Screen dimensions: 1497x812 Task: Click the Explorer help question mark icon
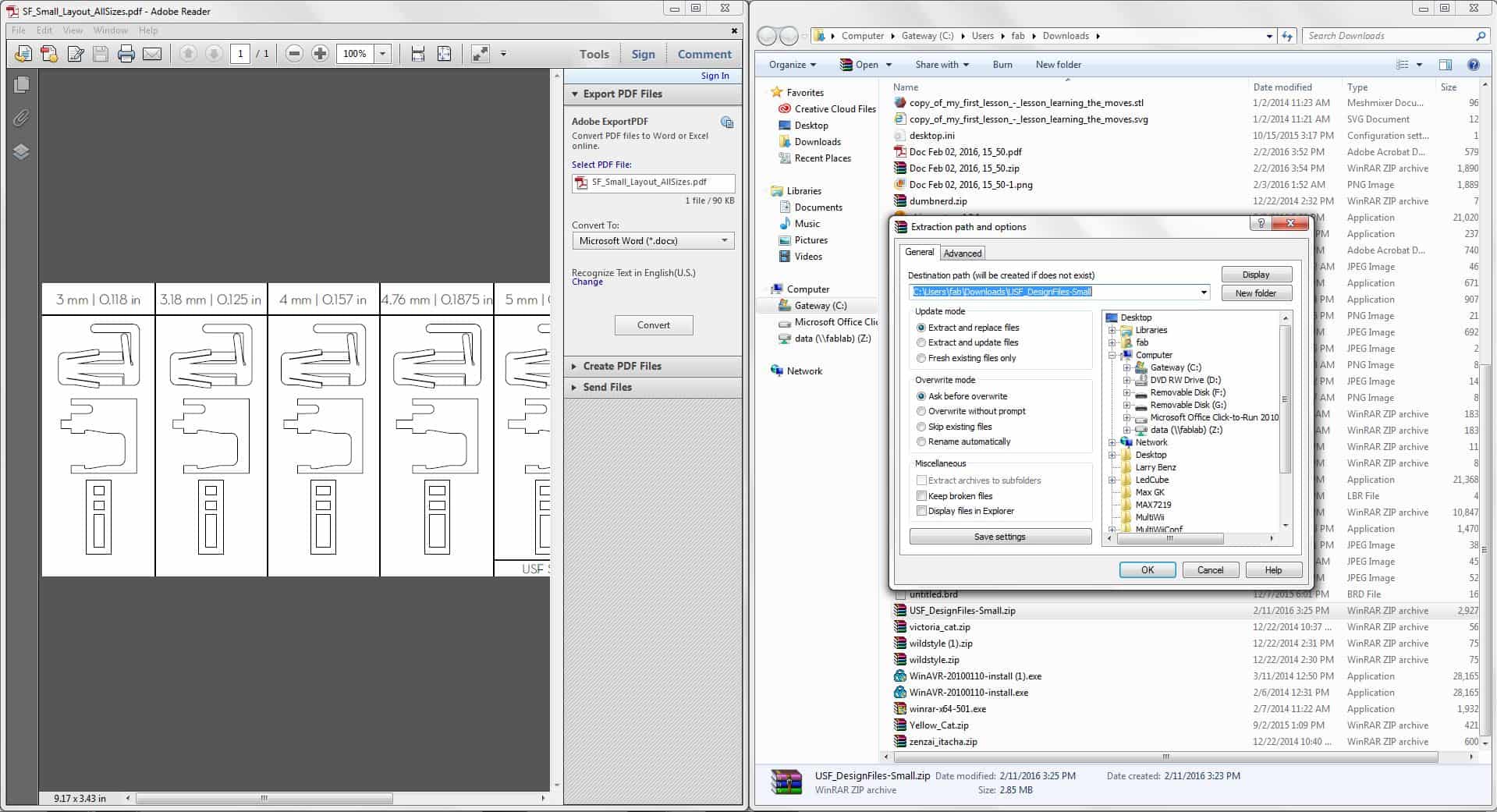point(1474,65)
